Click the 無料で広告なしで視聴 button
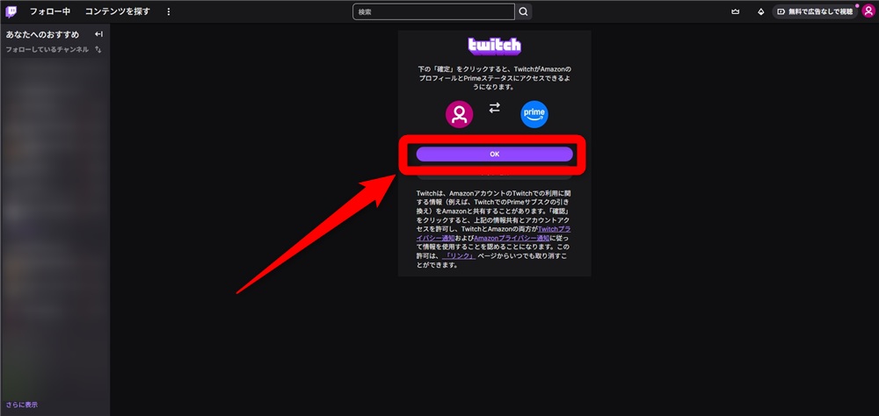Image resolution: width=879 pixels, height=416 pixels. (x=815, y=11)
